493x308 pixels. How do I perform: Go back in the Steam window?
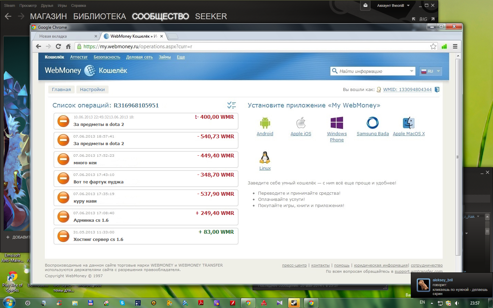(x=8, y=16)
